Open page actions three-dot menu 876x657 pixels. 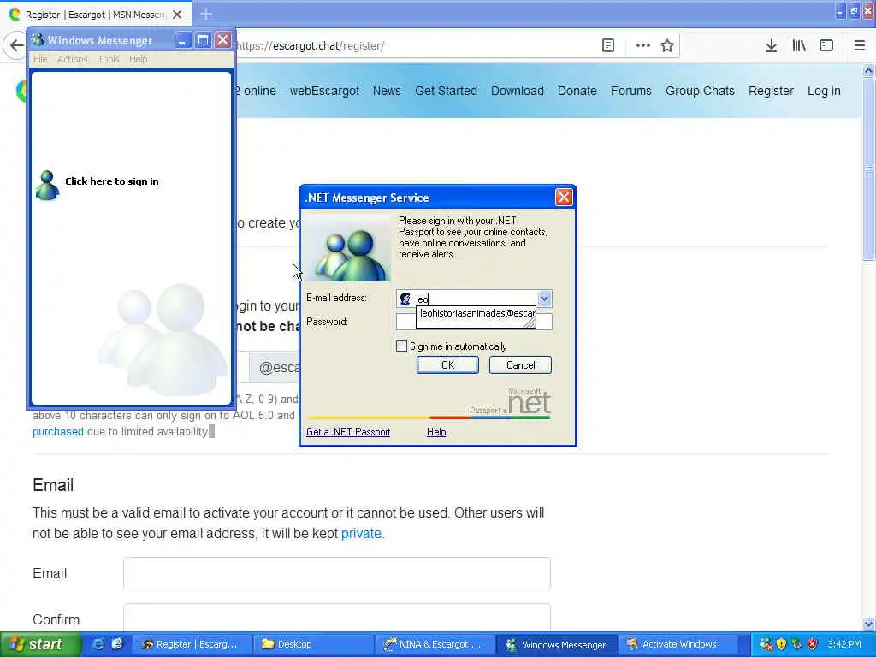pyautogui.click(x=643, y=45)
